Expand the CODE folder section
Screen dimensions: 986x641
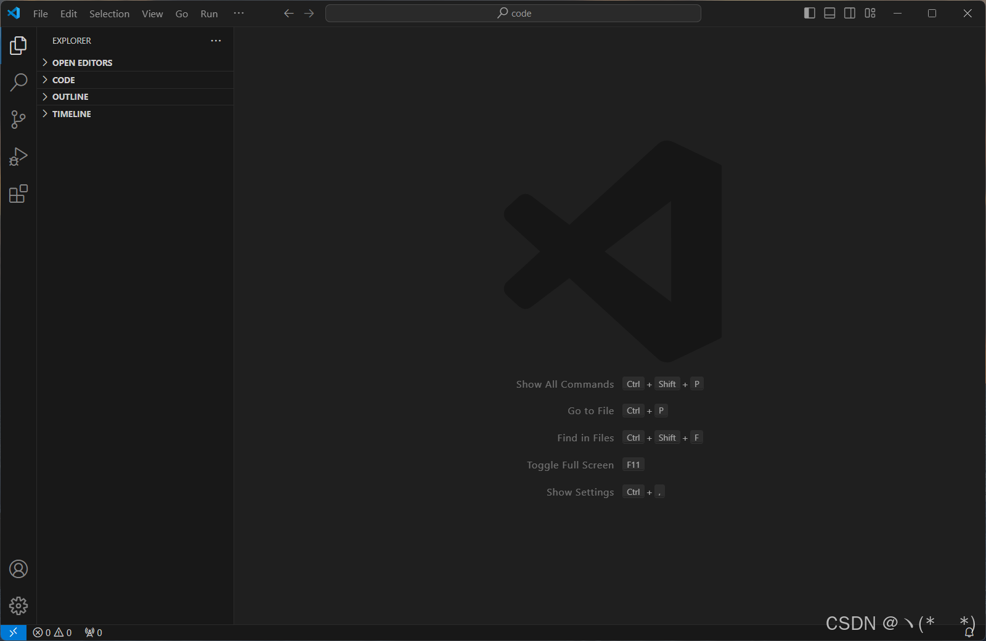click(135, 80)
